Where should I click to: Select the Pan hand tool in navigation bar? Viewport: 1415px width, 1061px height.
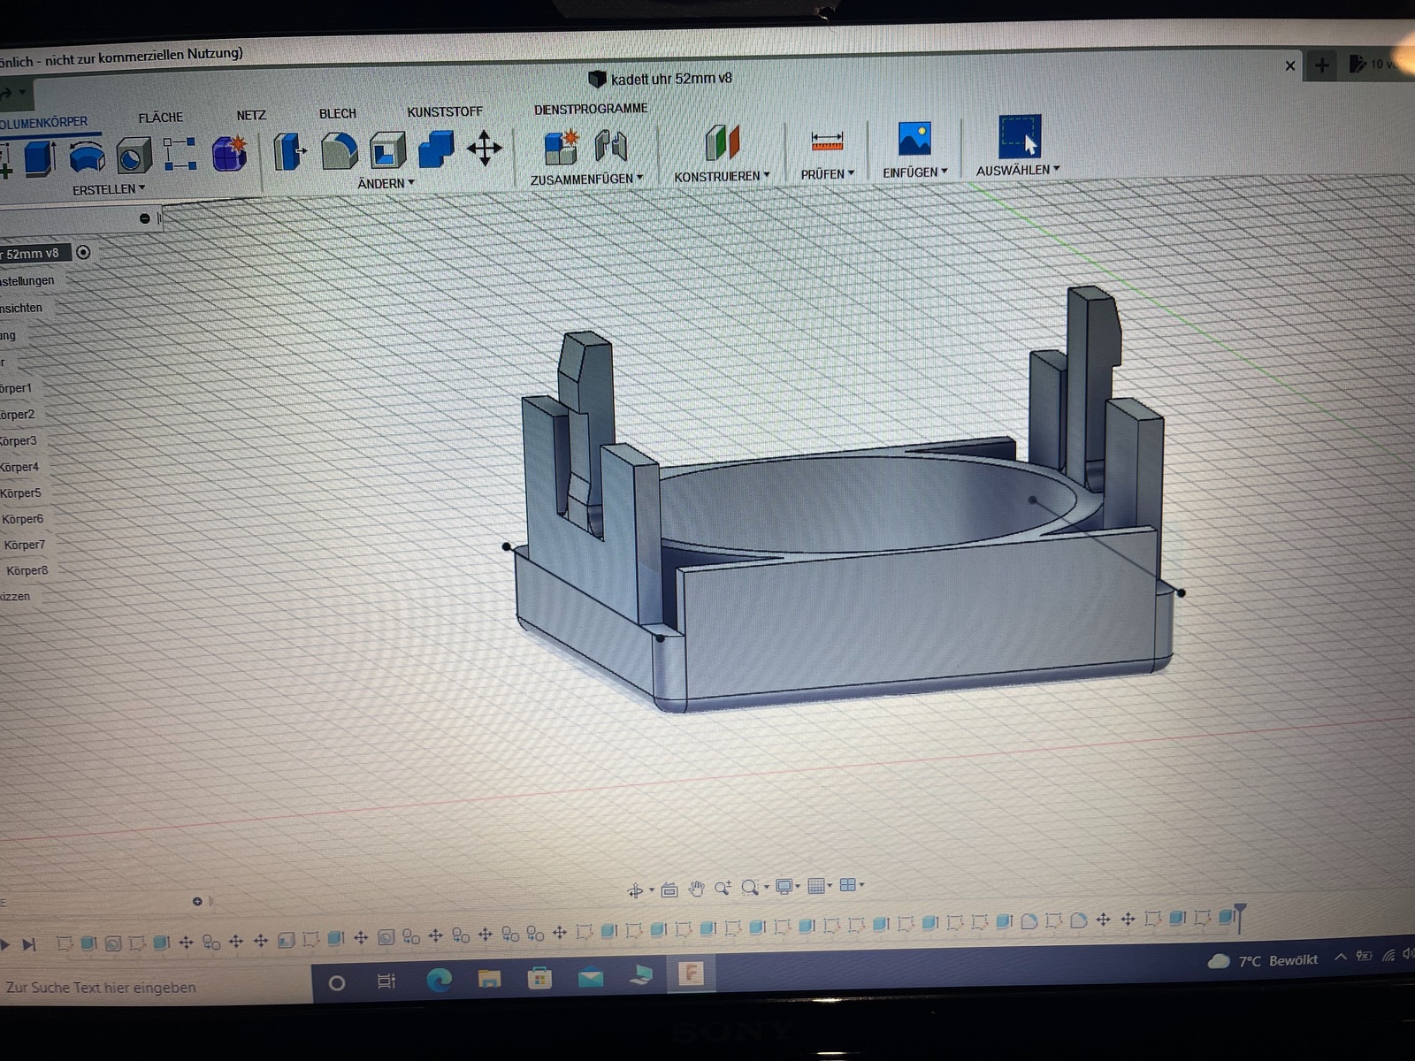coord(697,889)
